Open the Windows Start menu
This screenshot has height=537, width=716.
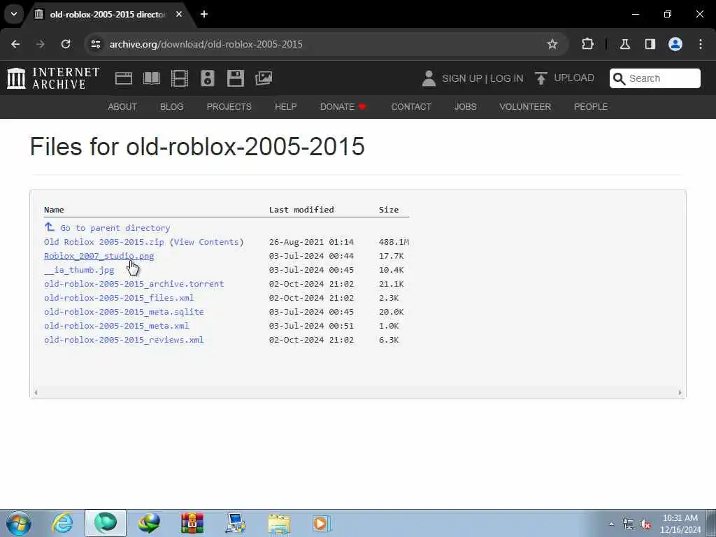(19, 523)
